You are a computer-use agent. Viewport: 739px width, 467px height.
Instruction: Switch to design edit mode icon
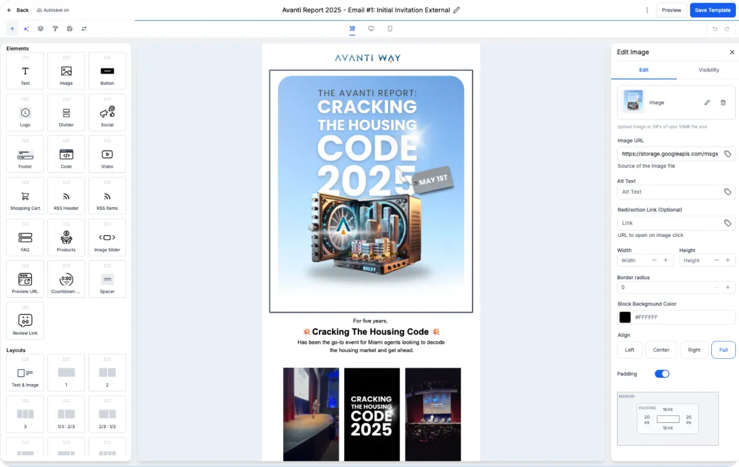click(x=352, y=29)
